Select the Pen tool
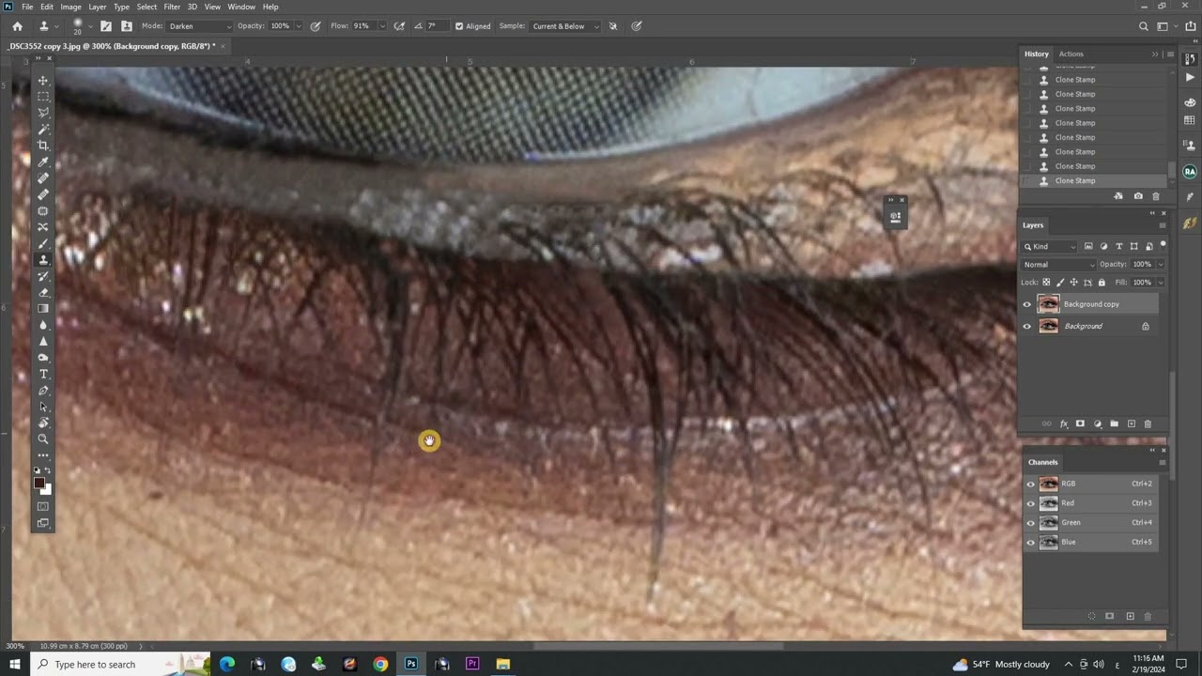This screenshot has width=1202, height=676. [x=43, y=390]
